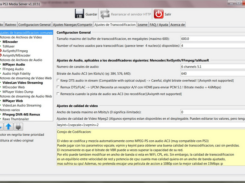245x183 pixels.
Task: Click the Numero de canales de audio label
Action: pyautogui.click(x=78, y=67)
